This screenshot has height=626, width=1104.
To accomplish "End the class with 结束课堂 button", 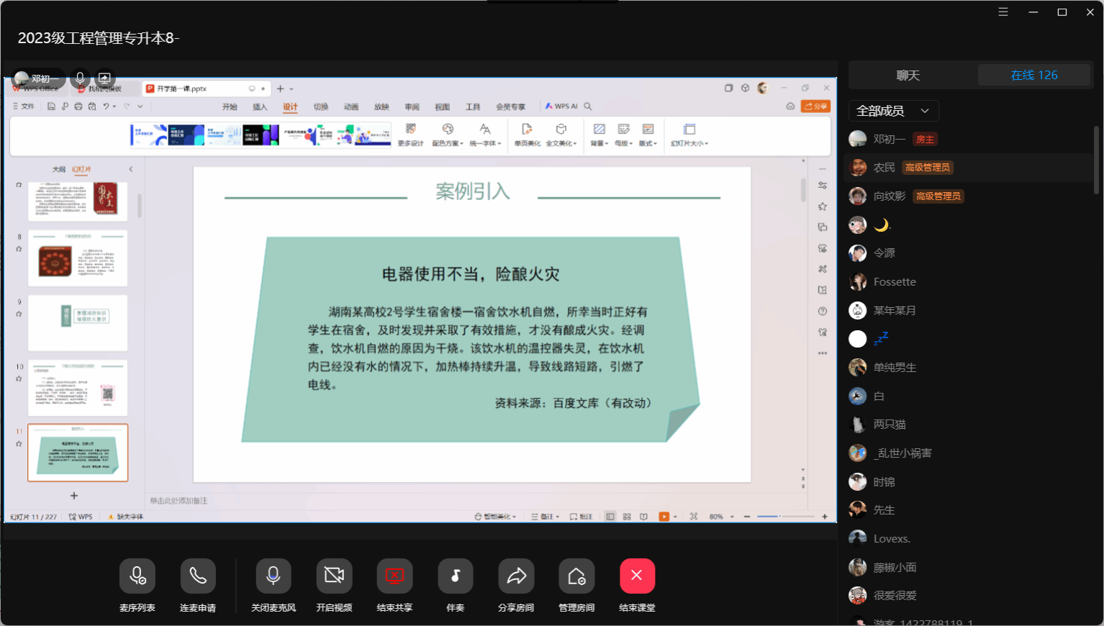I will pos(637,576).
